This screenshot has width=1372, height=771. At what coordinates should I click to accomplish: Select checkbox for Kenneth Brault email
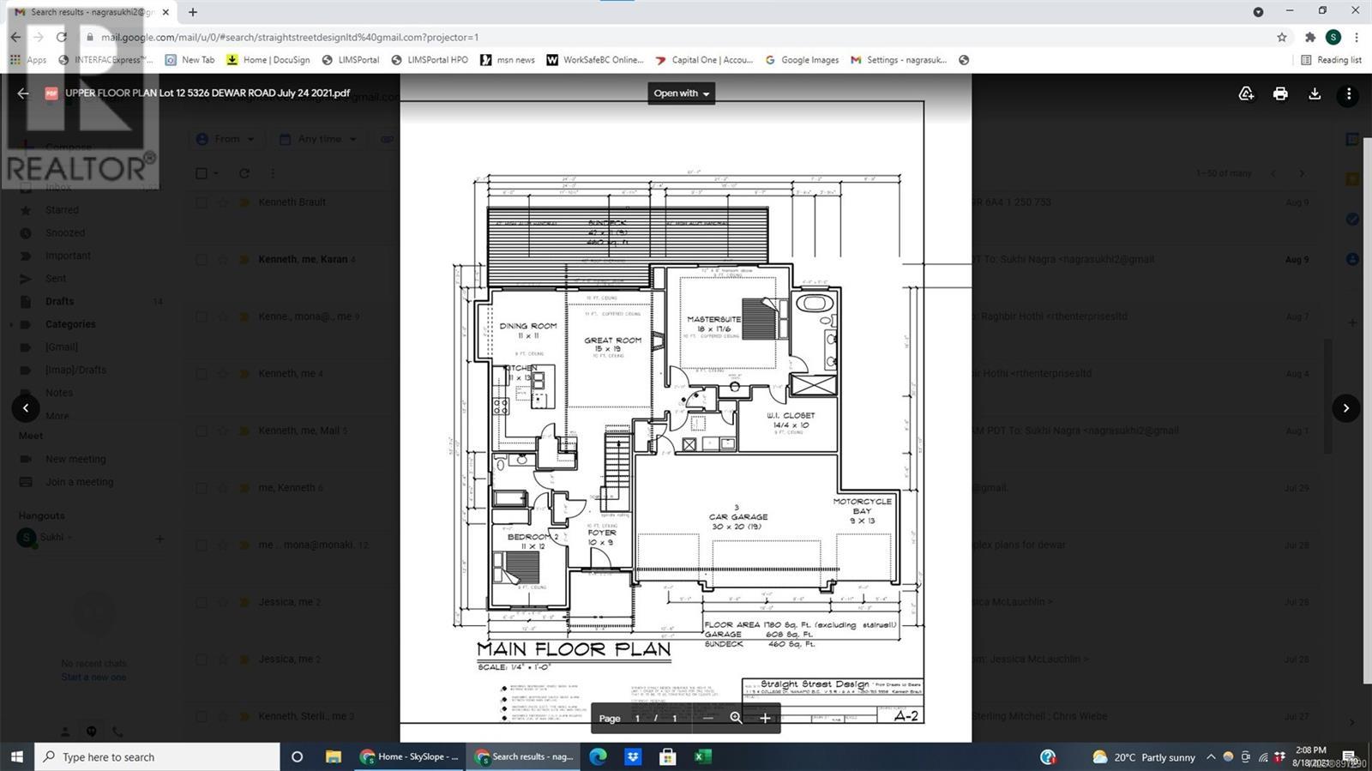click(202, 202)
